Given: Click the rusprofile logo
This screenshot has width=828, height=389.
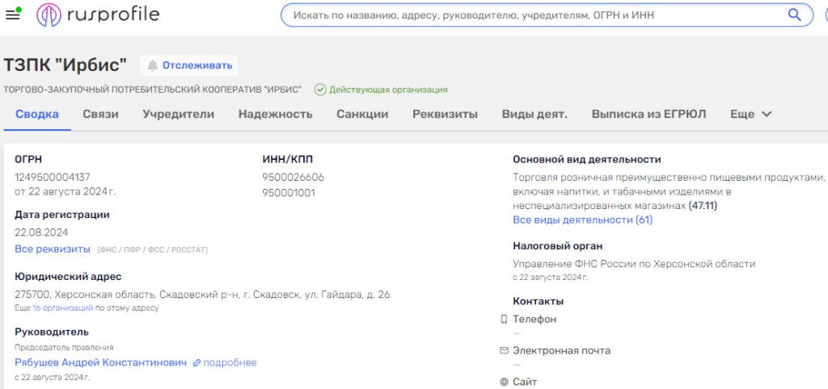Looking at the screenshot, I should pyautogui.click(x=98, y=15).
